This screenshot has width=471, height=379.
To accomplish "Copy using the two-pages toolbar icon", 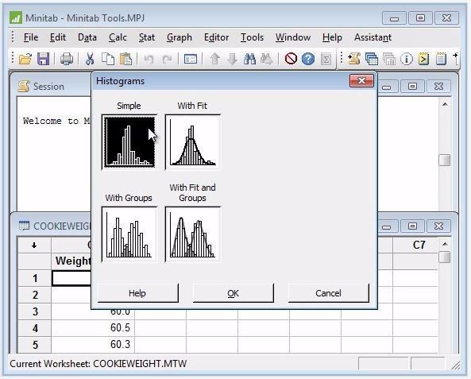I will coord(107,59).
